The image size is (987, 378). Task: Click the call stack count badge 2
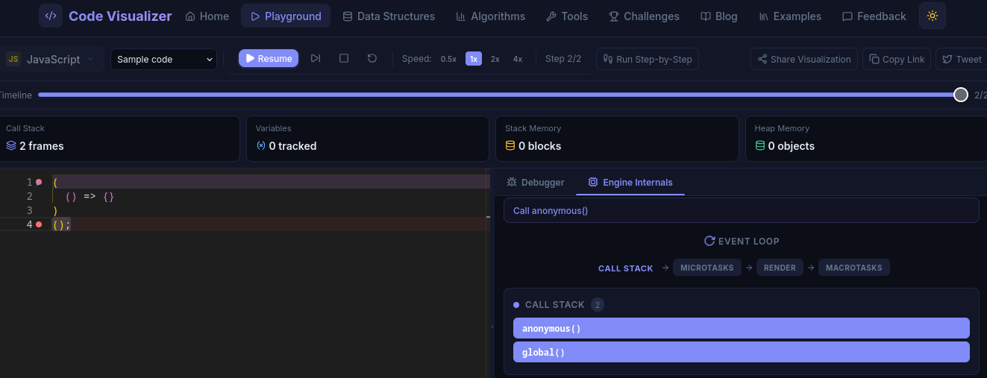click(x=598, y=304)
